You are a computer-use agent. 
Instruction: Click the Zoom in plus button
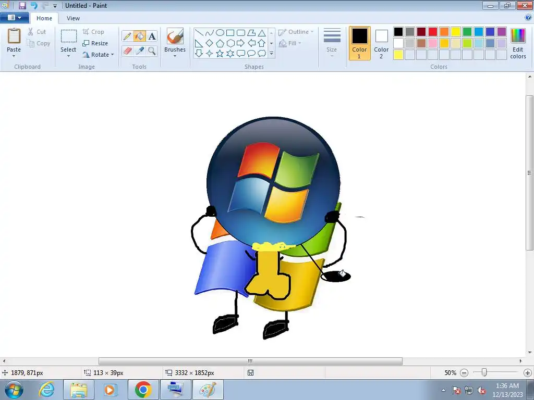tap(528, 373)
